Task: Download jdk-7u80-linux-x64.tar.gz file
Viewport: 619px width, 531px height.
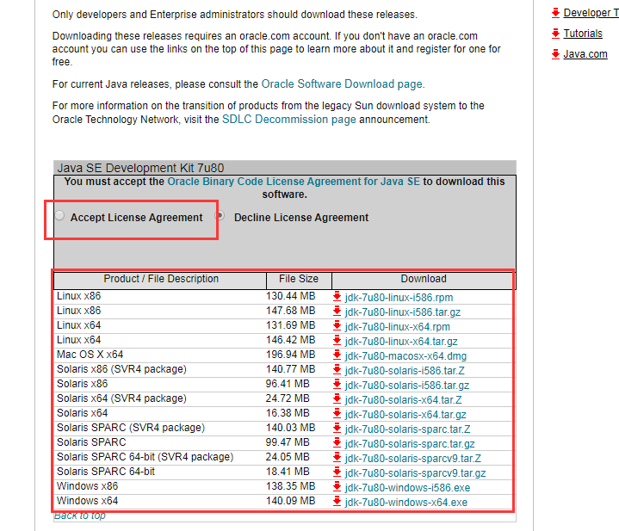Action: click(x=401, y=342)
